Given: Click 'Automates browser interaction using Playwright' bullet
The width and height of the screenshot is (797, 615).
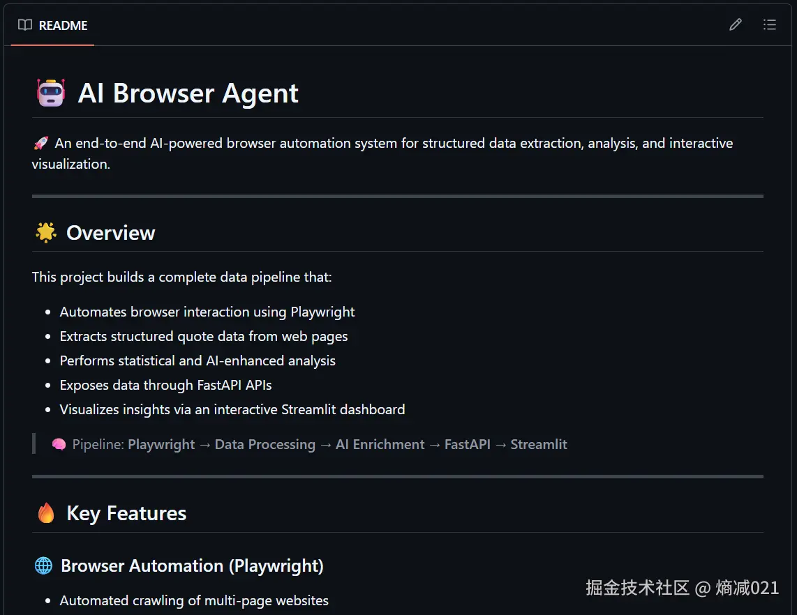Looking at the screenshot, I should pos(207,312).
